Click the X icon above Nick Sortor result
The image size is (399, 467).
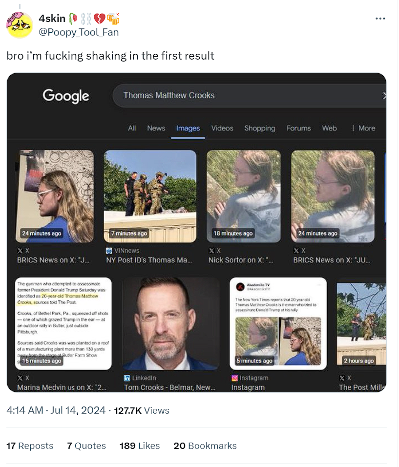click(211, 250)
